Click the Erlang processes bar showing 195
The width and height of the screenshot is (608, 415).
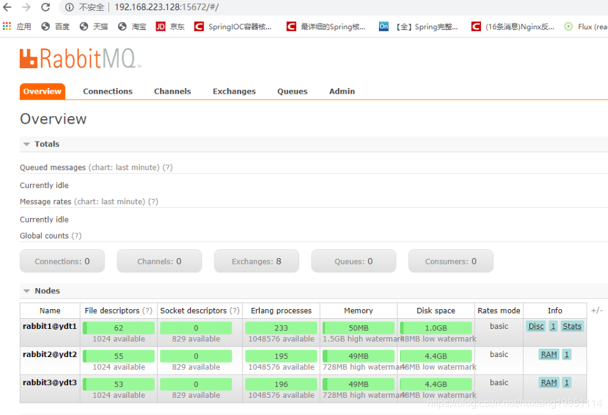point(281,356)
